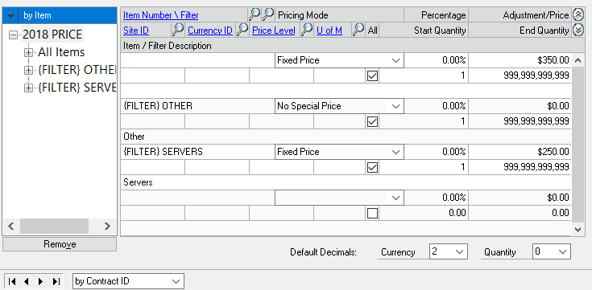
Task: Click the Price Level link
Action: (x=274, y=31)
